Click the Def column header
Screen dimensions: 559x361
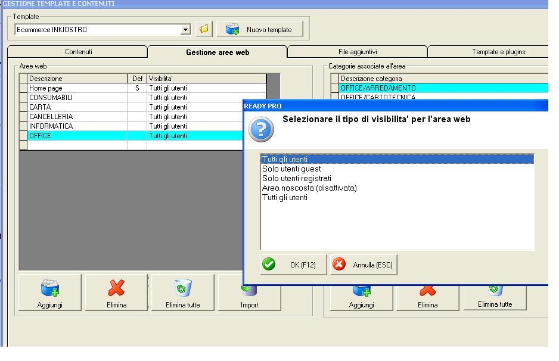[137, 79]
